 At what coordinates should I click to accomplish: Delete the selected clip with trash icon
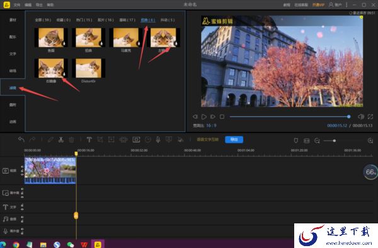(71, 139)
